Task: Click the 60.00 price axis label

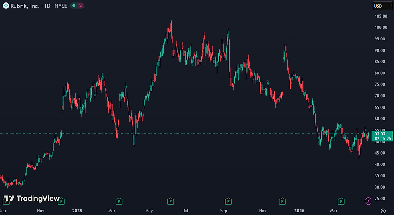Action: [x=380, y=119]
